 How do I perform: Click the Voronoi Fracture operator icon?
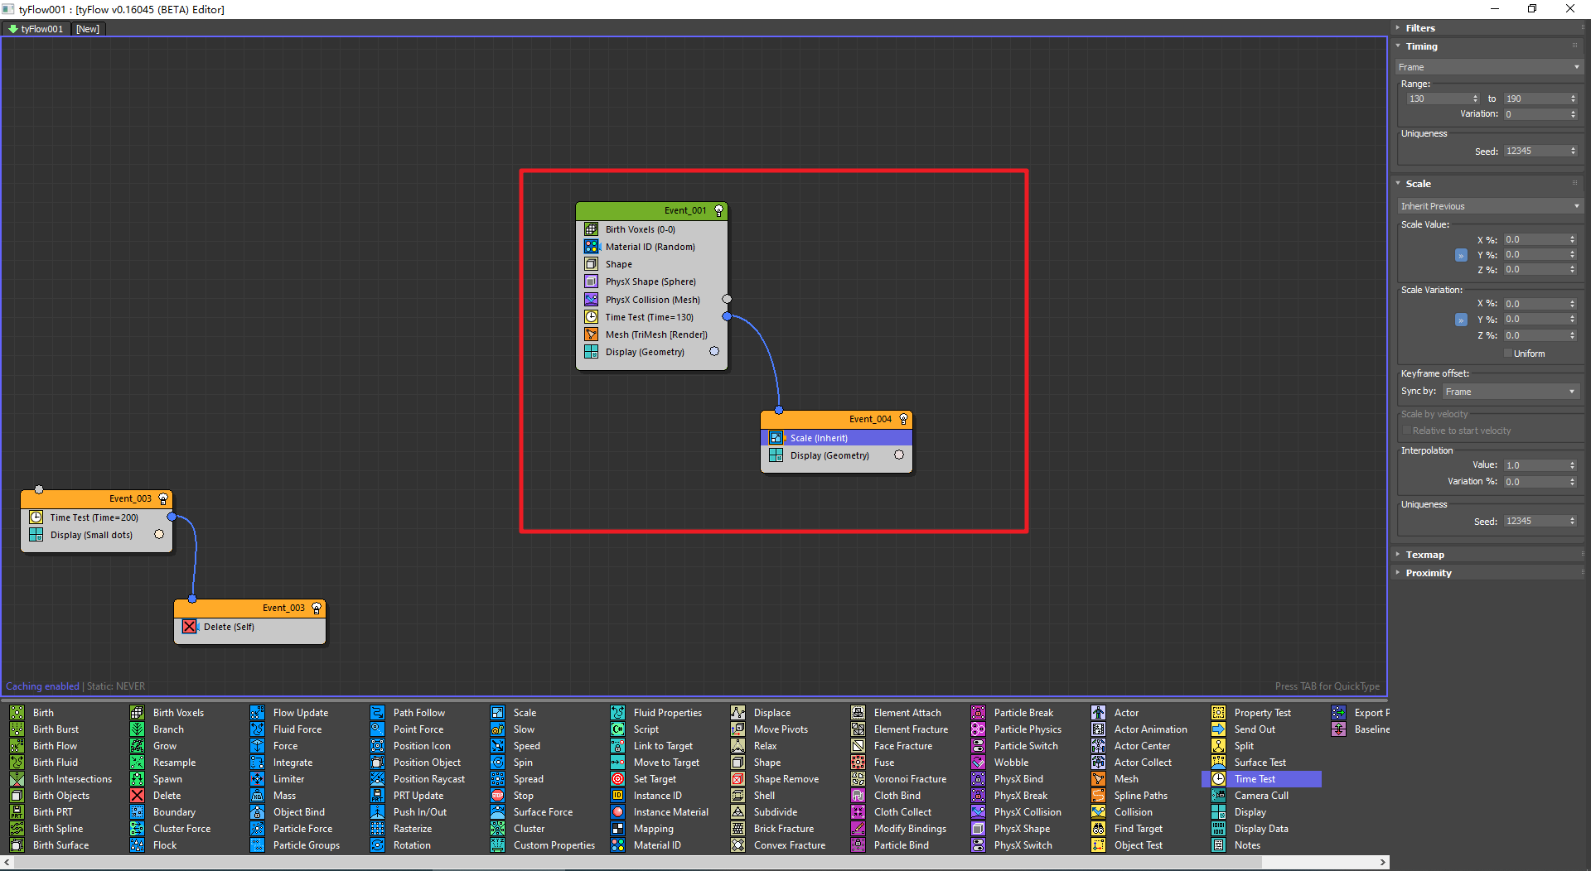point(858,779)
